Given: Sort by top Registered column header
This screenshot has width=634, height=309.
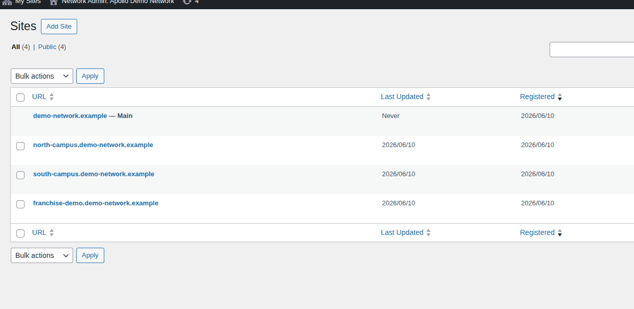Looking at the screenshot, I should pyautogui.click(x=537, y=97).
